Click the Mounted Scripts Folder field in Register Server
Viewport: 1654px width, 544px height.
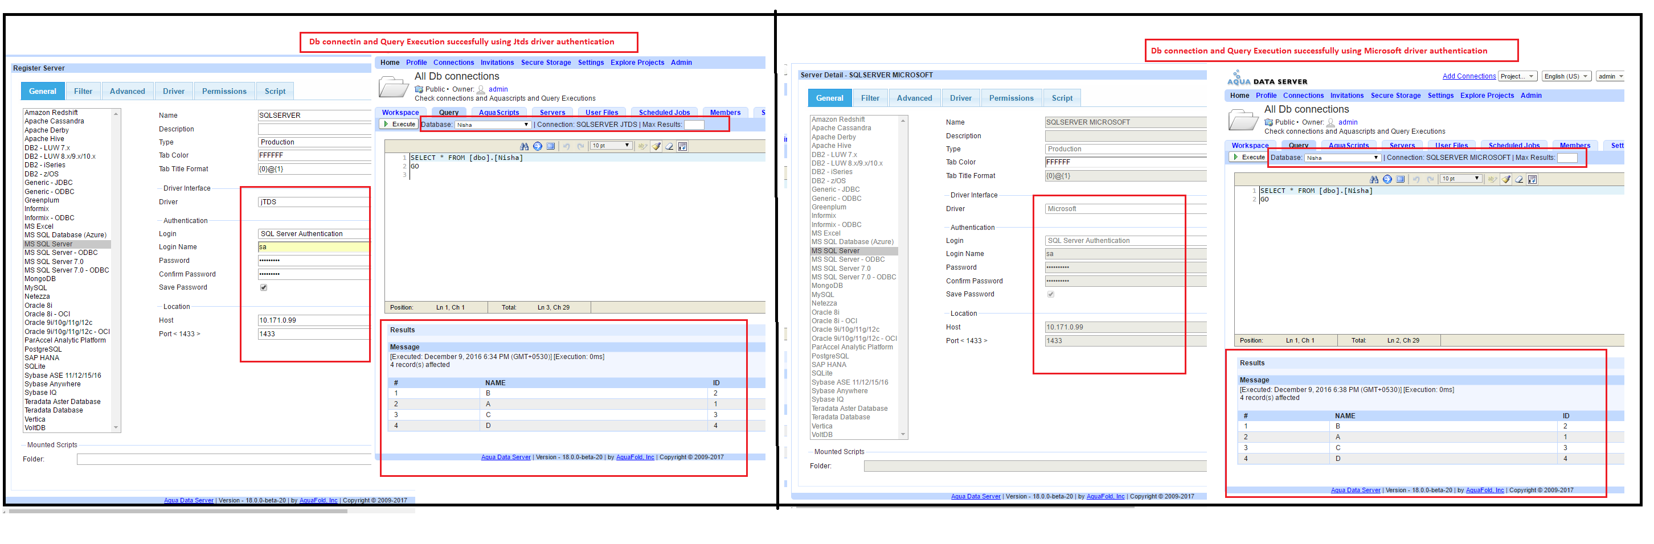pos(224,459)
